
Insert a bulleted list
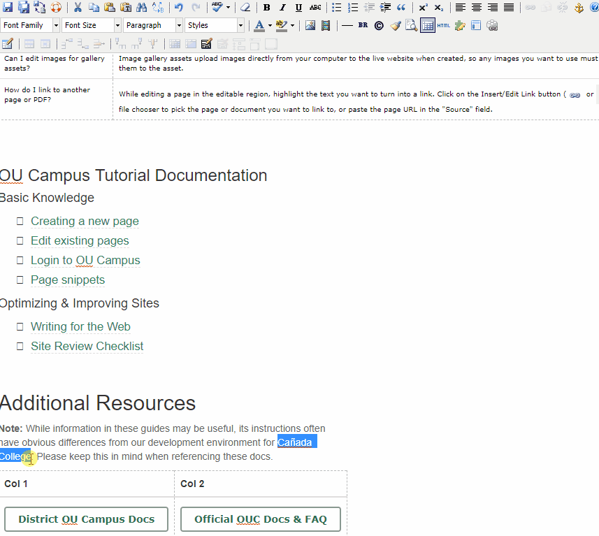(337, 7)
